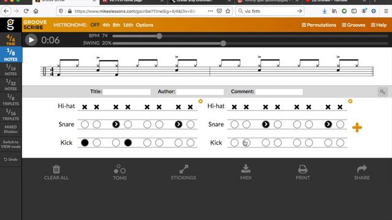Toggle third snare note in measure one

click(116, 124)
